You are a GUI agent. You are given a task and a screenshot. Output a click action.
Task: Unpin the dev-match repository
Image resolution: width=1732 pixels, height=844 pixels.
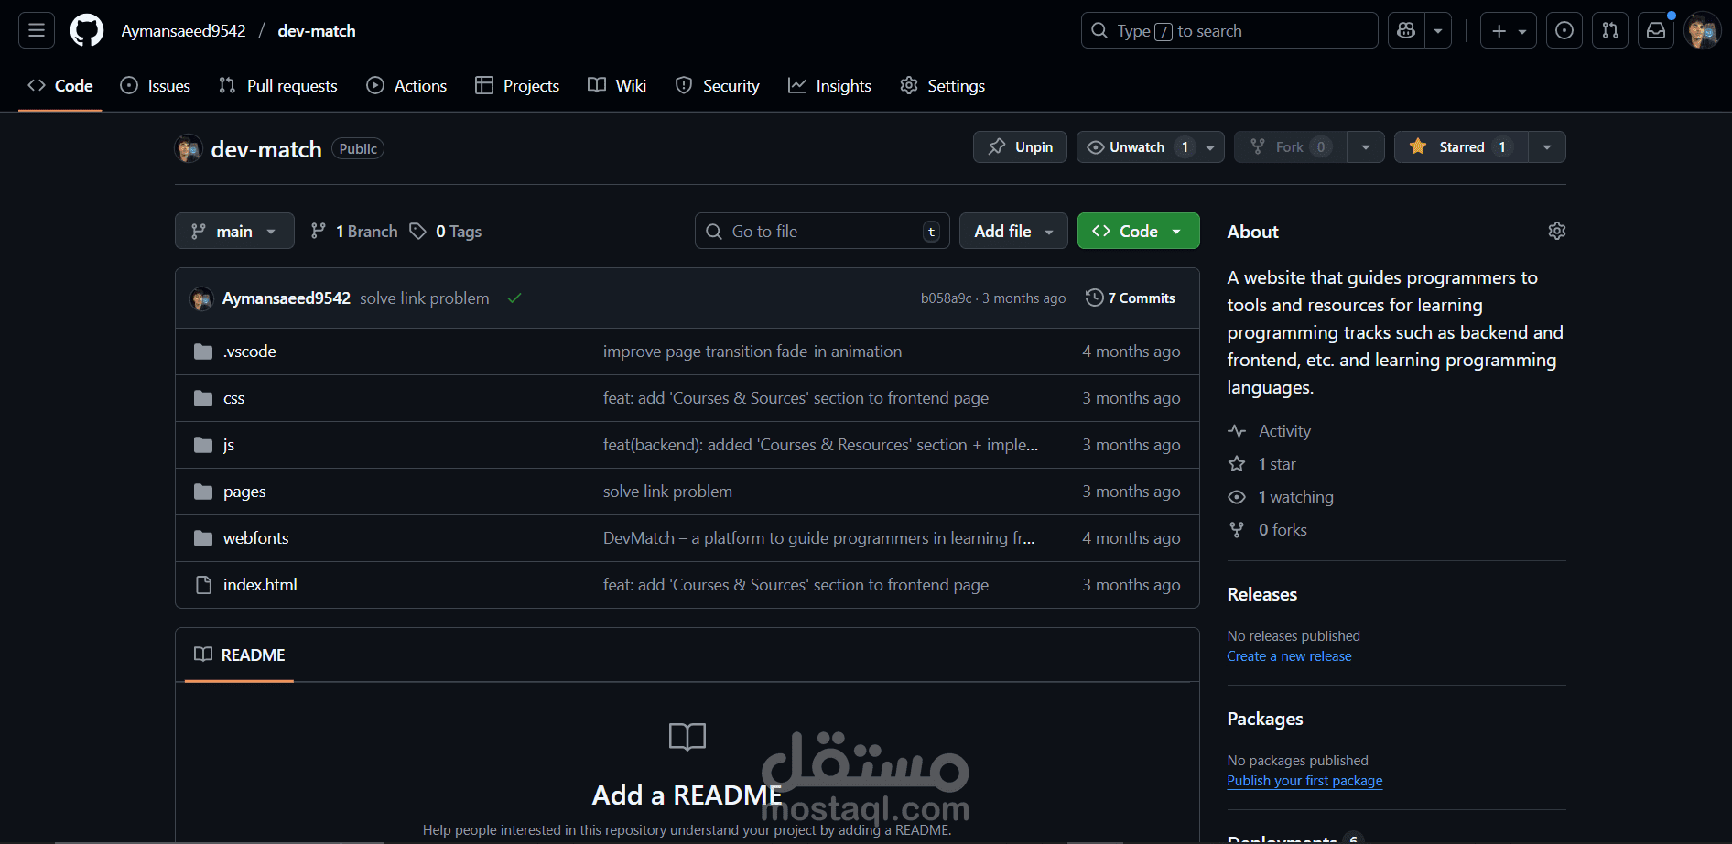(x=1020, y=147)
